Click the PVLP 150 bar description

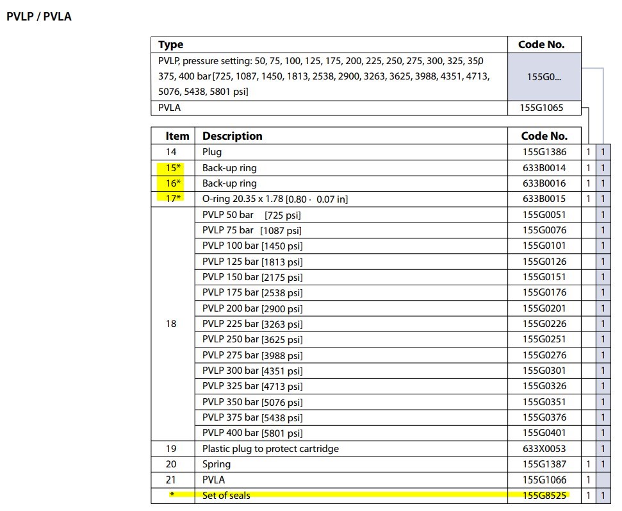point(252,277)
